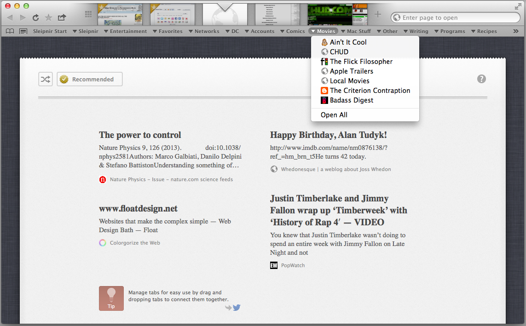Shuffle the recommended articles
Screen dimensions: 526x326
45,79
